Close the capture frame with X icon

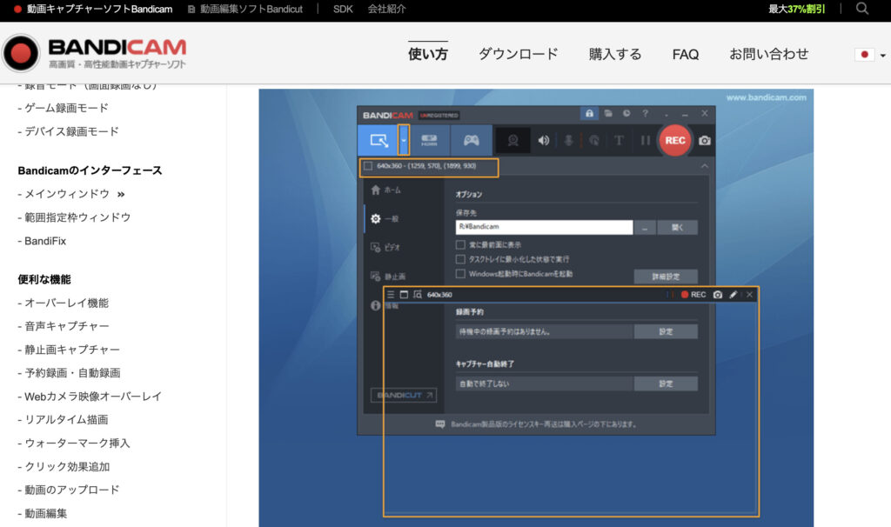click(749, 295)
